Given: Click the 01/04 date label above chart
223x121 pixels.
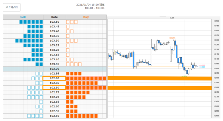Looking at the screenshot, I should [172, 18].
